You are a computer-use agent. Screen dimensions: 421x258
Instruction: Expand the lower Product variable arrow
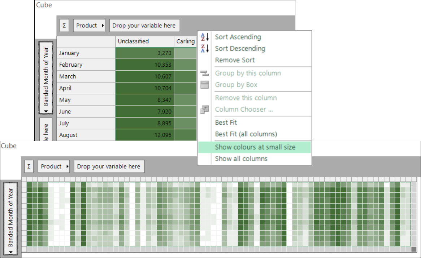(67, 166)
